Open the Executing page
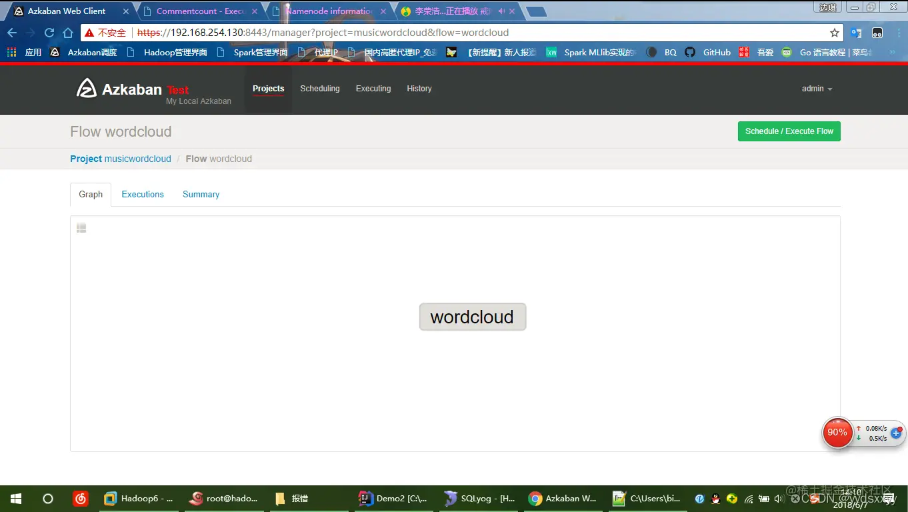The width and height of the screenshot is (908, 512). pyautogui.click(x=373, y=89)
